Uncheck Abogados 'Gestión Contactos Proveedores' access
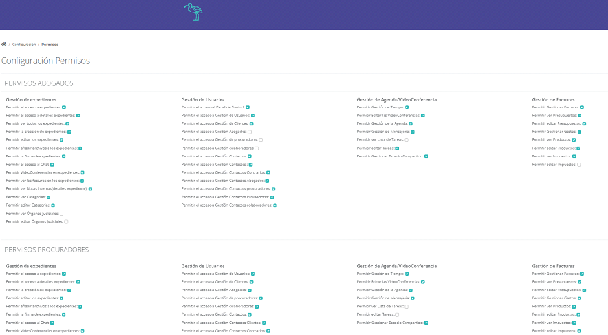Viewport: 608px width, 335px height. point(272,197)
